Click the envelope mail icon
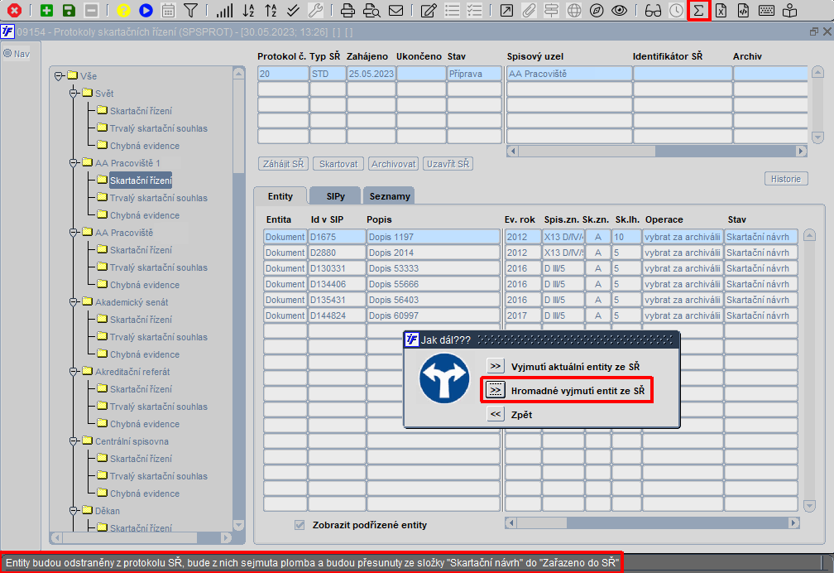The image size is (834, 573). (395, 10)
